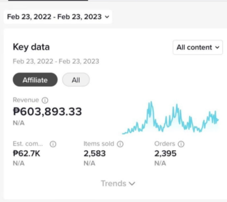Click the Key data heading

tap(31, 47)
